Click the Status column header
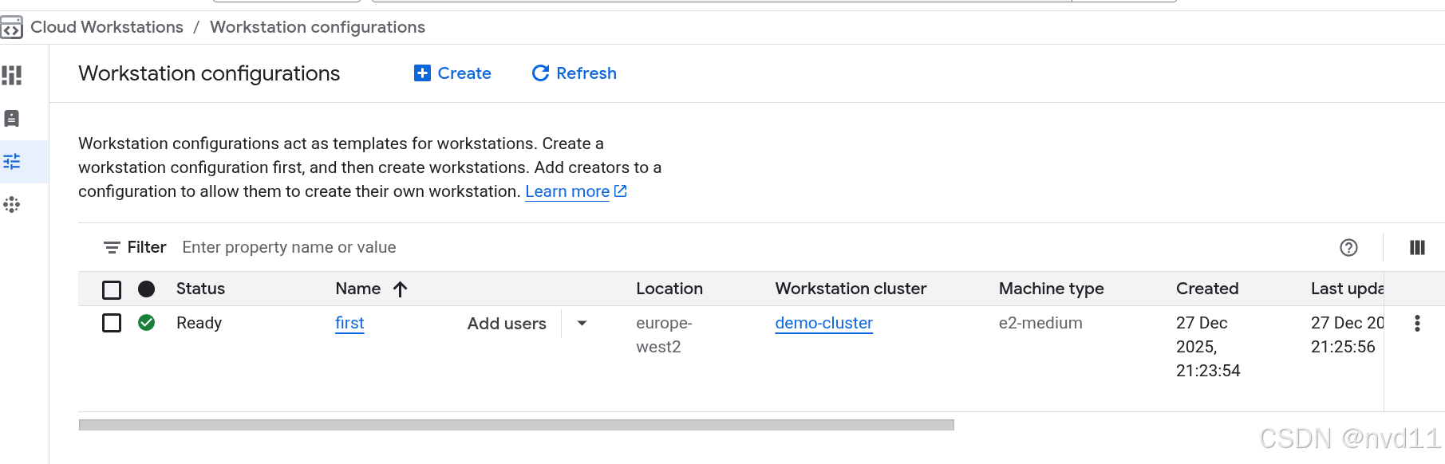This screenshot has height=464, width=1445. pos(200,289)
